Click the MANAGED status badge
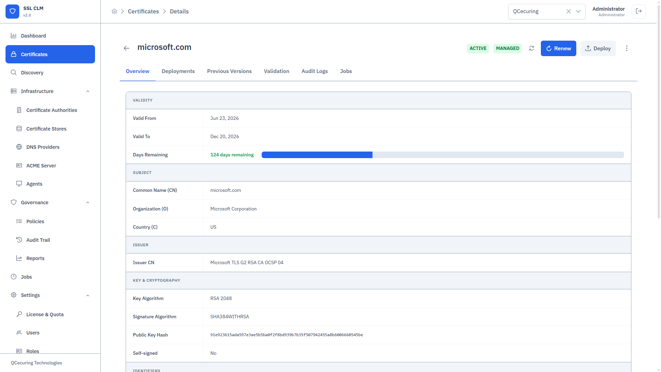 point(507,48)
